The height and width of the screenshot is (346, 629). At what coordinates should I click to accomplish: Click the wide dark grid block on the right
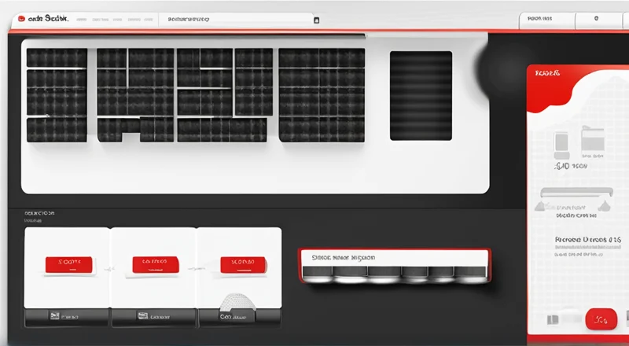322,95
